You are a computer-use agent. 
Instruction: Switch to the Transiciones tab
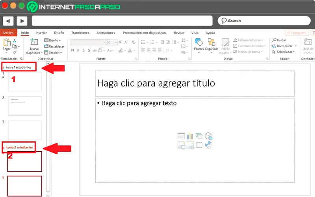80,33
